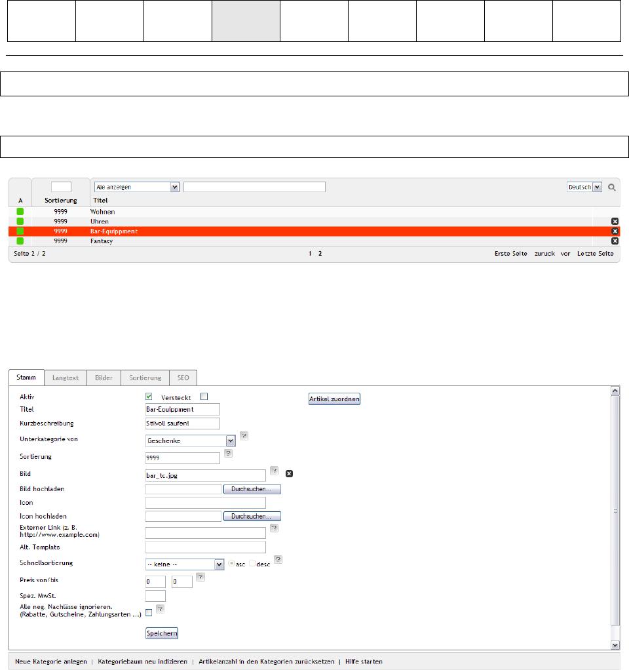Click the Sortierung filter box above list
629x670 pixels.
(61, 187)
